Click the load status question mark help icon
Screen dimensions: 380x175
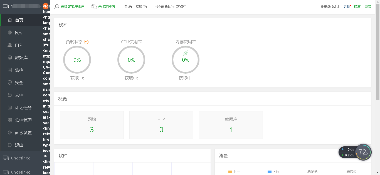86,42
